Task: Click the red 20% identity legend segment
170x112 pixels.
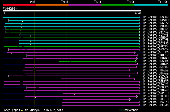Action: [19, 5]
